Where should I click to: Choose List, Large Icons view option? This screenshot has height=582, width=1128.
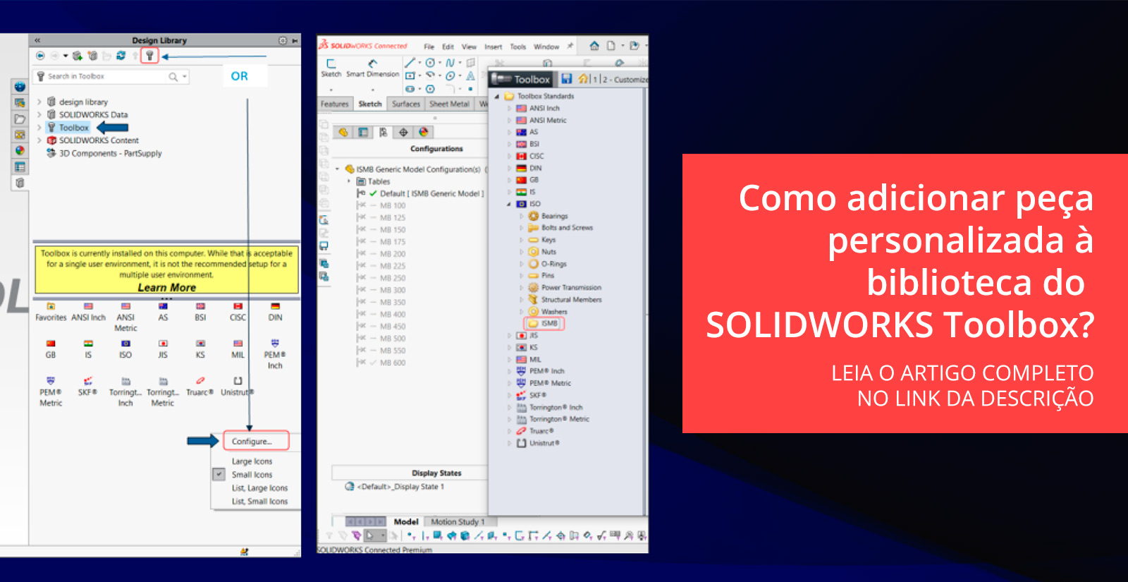click(x=260, y=488)
